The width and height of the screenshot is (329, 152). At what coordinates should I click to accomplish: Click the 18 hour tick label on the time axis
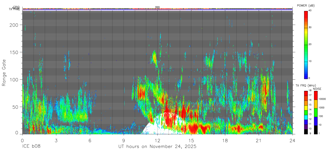225,140
